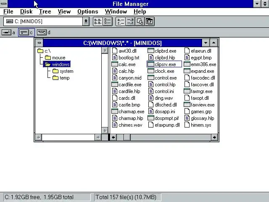Sort files by size toolbar button
Viewport: 269px width, 202px height.
click(140, 21)
